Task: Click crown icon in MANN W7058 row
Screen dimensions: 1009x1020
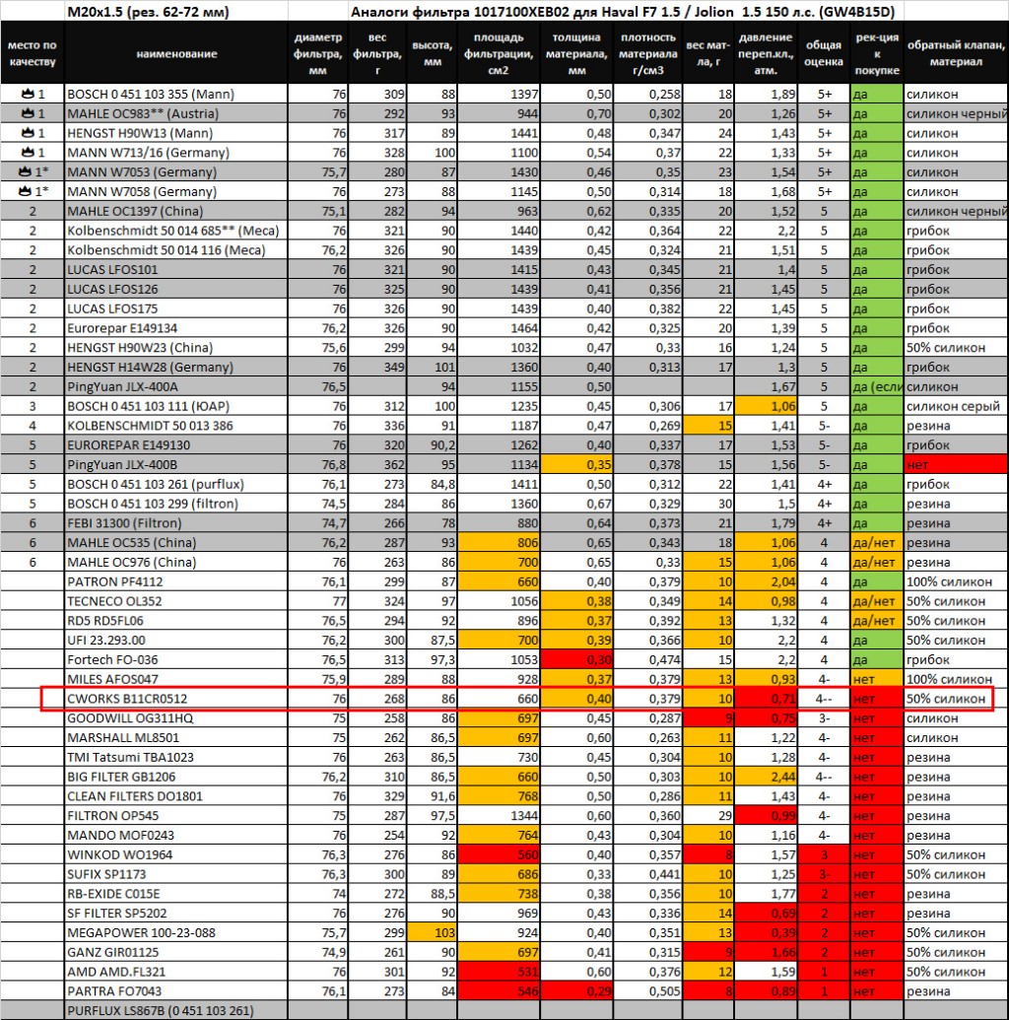Action: (25, 191)
